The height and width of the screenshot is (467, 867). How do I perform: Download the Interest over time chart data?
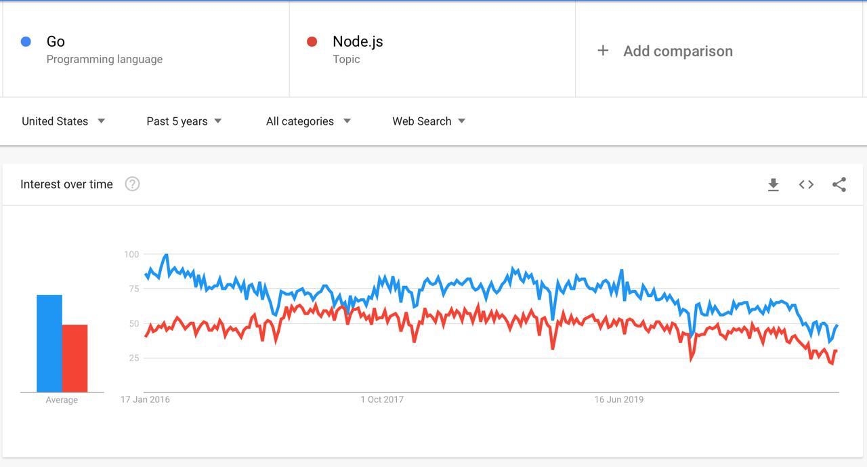click(773, 184)
